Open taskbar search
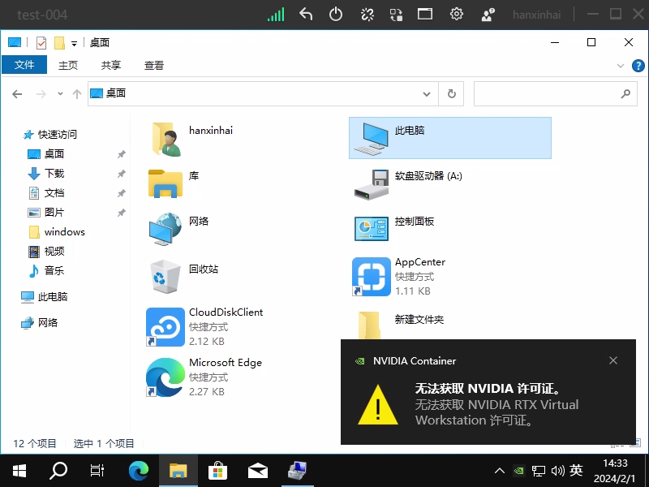Screen dimensions: 649x487 pyautogui.click(x=58, y=471)
